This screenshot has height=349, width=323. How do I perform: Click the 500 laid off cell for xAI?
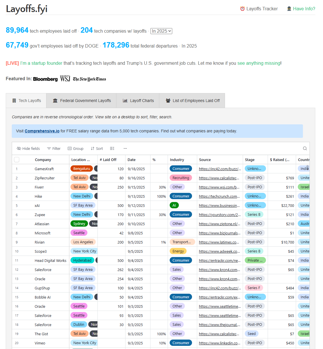(111, 205)
